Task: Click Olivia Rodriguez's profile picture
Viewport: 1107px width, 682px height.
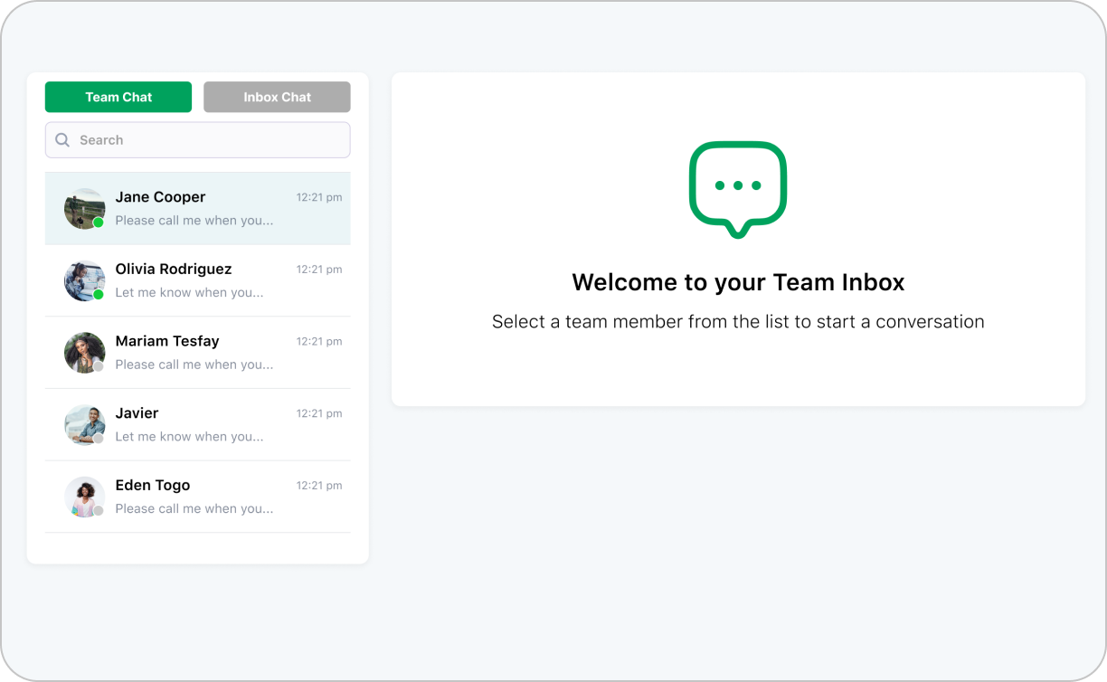Action: pos(83,280)
